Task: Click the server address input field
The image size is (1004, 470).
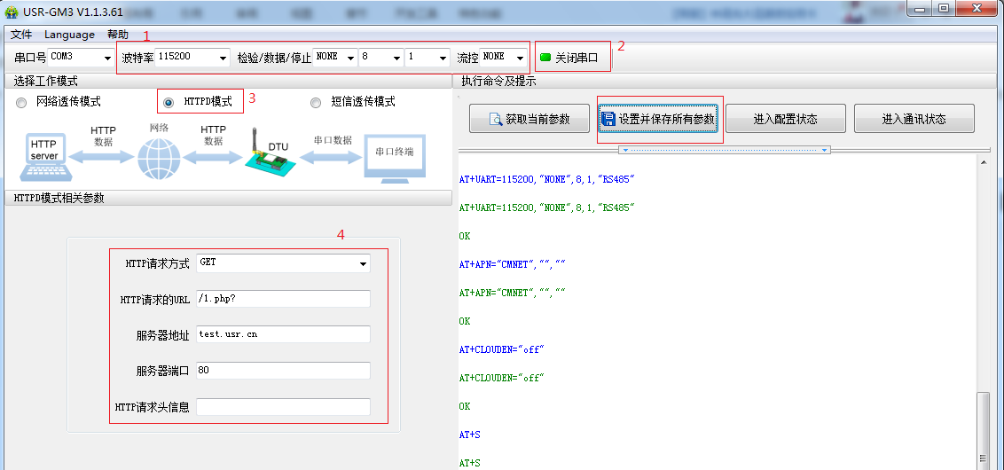Action: [x=282, y=334]
